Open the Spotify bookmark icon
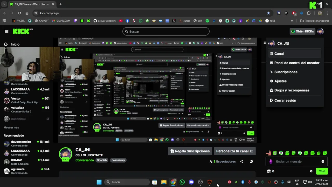 click(207, 21)
